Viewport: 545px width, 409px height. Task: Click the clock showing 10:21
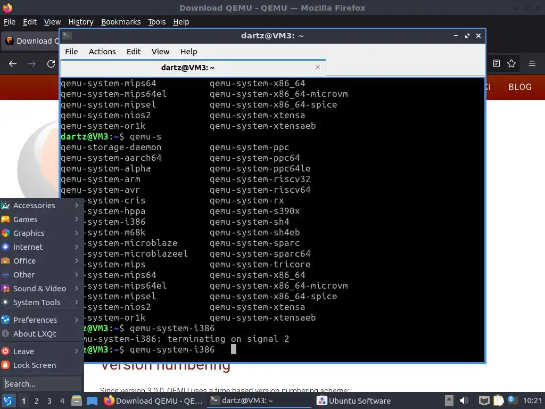(x=532, y=400)
